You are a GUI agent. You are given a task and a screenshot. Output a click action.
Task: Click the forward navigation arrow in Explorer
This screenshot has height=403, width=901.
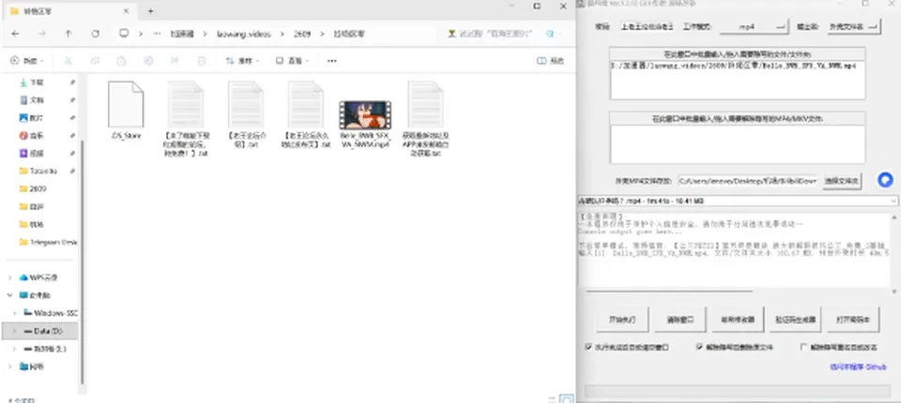click(42, 34)
